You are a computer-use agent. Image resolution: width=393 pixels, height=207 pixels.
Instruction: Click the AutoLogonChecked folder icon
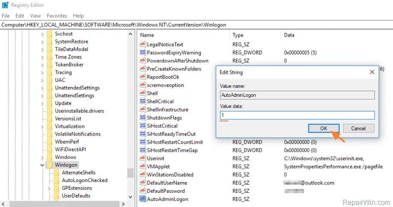[57, 180]
